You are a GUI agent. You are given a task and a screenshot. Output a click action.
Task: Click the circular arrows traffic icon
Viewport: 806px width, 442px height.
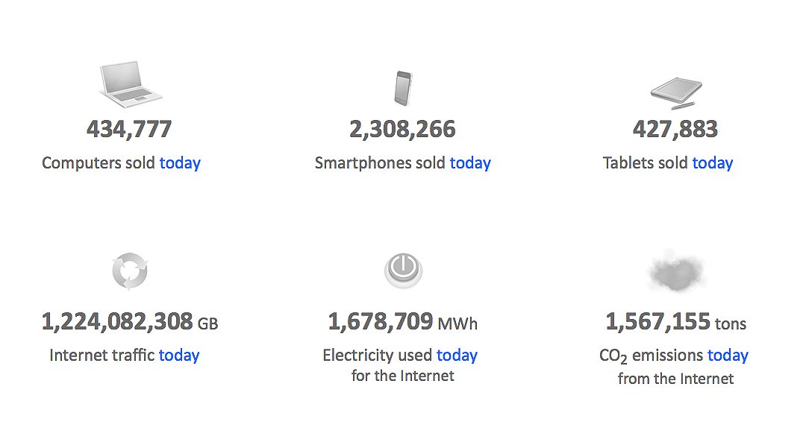tap(130, 271)
